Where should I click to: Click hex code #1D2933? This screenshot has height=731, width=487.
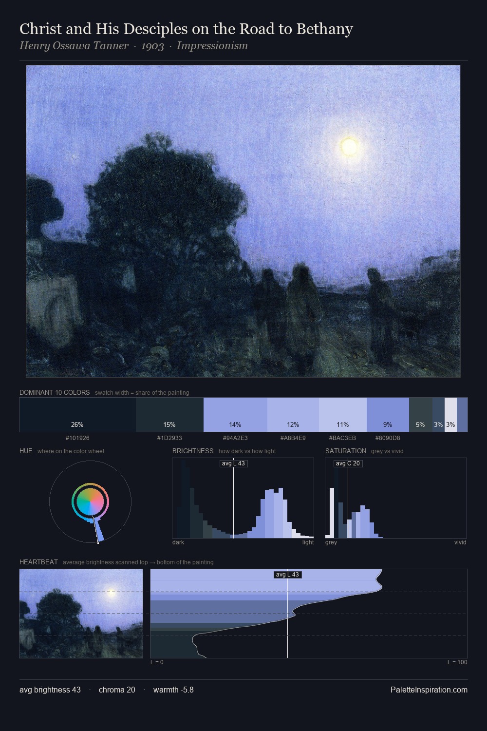pos(169,438)
